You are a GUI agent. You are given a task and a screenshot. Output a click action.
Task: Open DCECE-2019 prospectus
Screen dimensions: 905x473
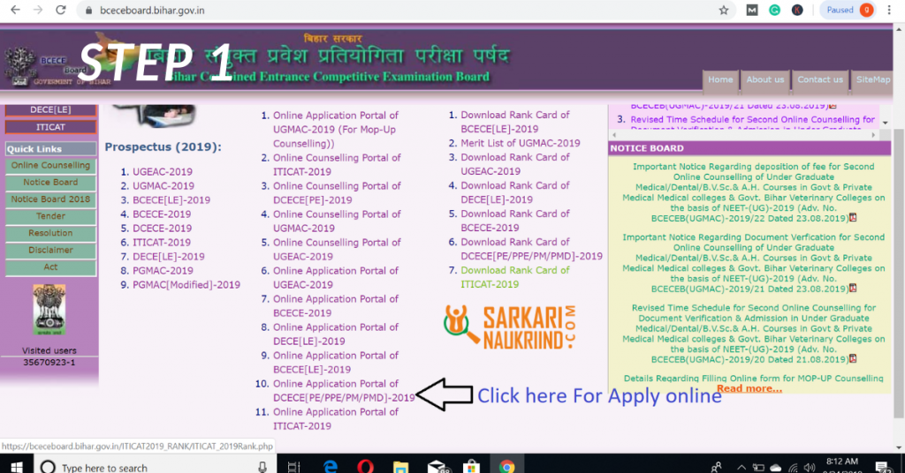[x=163, y=229]
